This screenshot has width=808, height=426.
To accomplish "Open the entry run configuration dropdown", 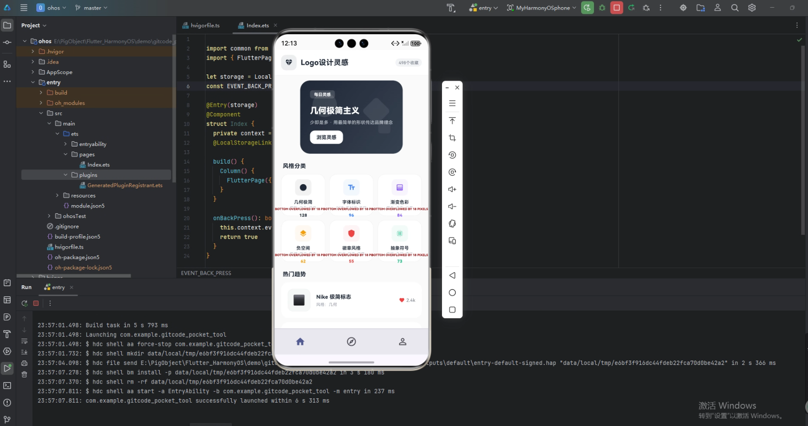I will click(484, 8).
